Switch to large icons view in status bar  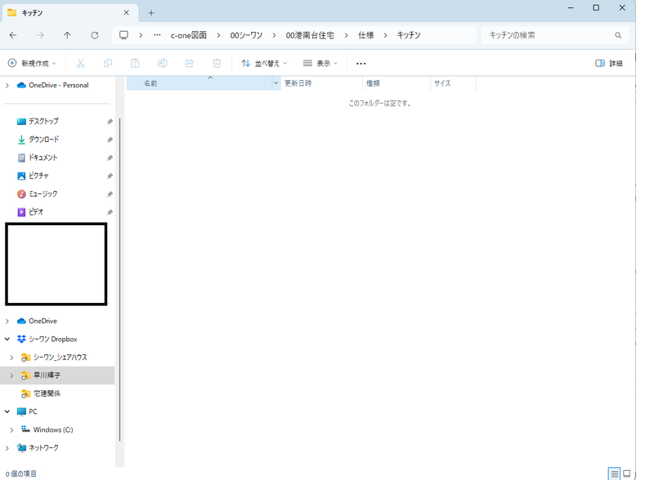point(627,473)
